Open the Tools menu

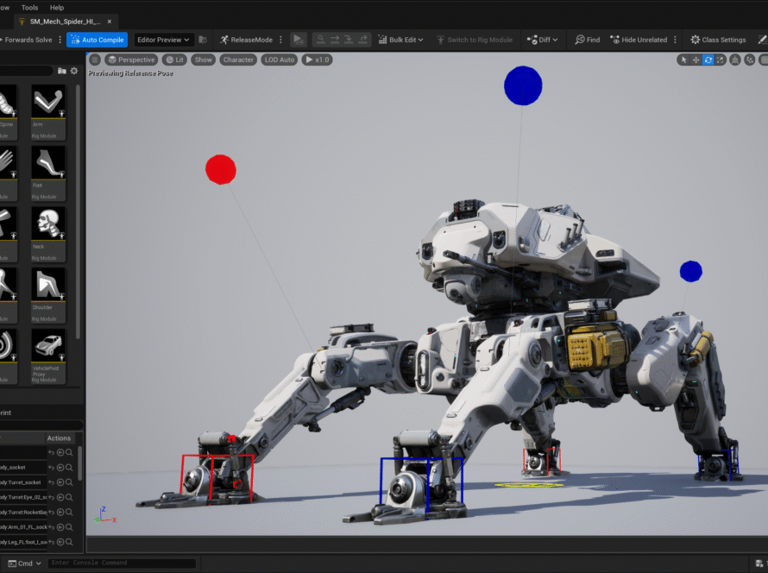[29, 7]
